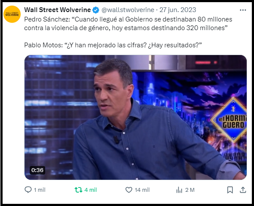
Task: Click the 14 mil likes count
Action: [142, 190]
